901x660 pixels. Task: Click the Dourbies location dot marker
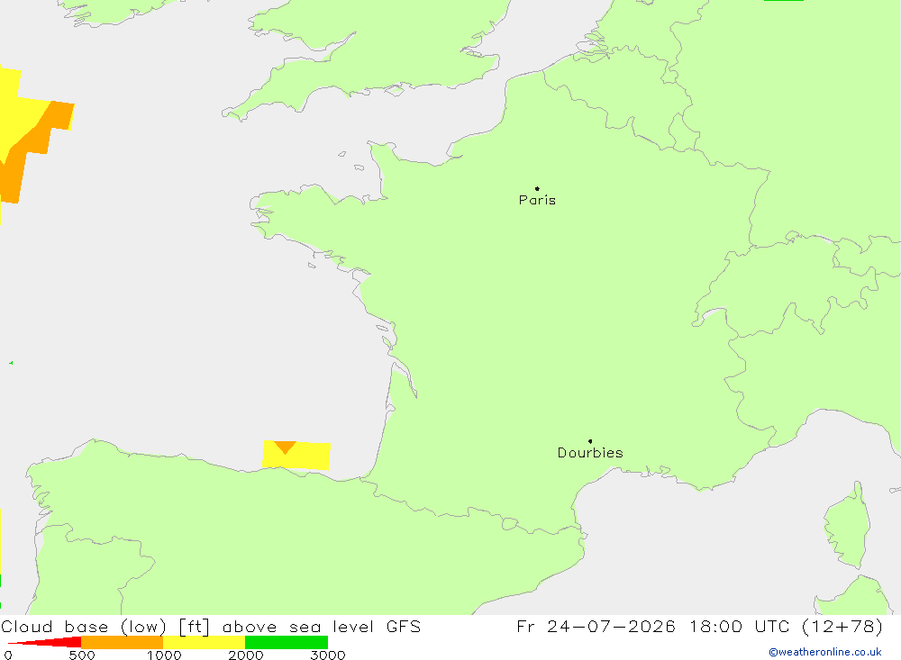click(x=590, y=441)
